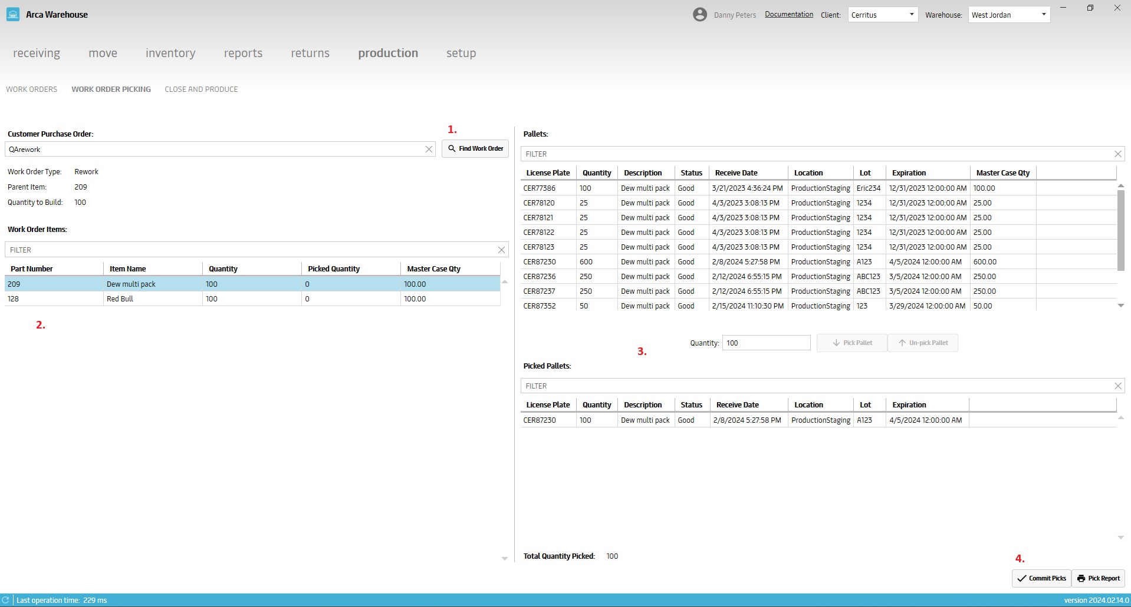Go to the reports menu
This screenshot has height=607, width=1131.
click(x=243, y=53)
